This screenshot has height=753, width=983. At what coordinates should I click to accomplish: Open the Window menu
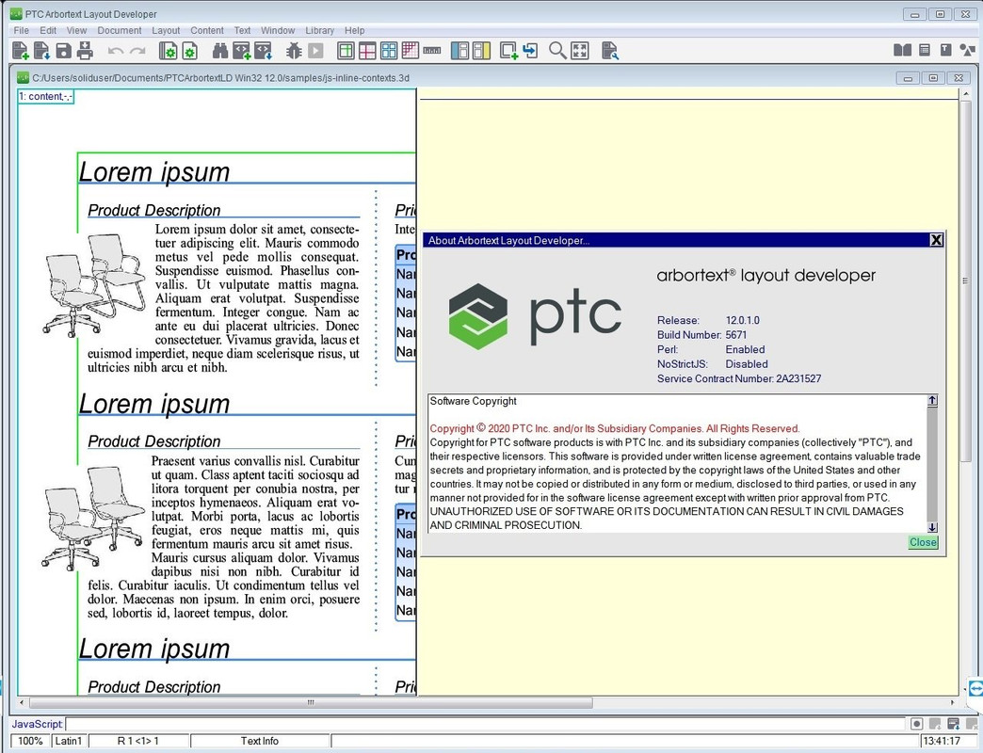[x=278, y=30]
